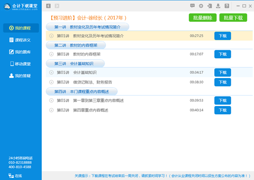The width and height of the screenshot is (254, 180).
Task: Open the download manager icon
Action: 218,6
